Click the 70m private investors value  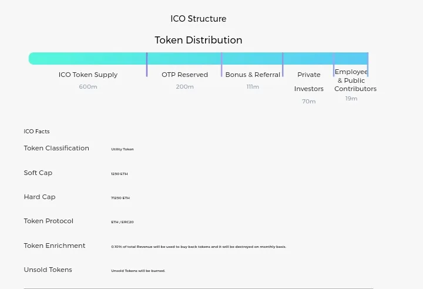309,102
